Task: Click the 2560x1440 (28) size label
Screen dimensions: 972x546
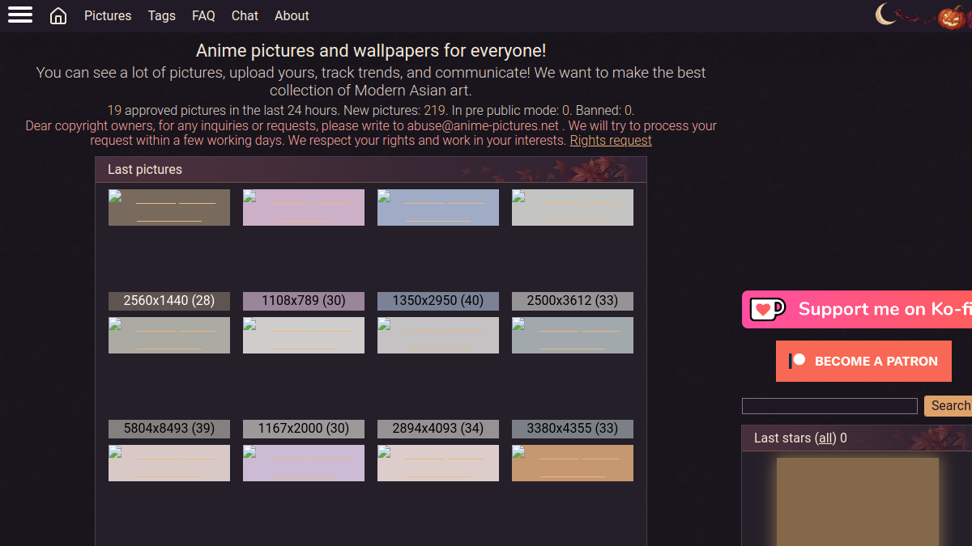Action: 169,301
